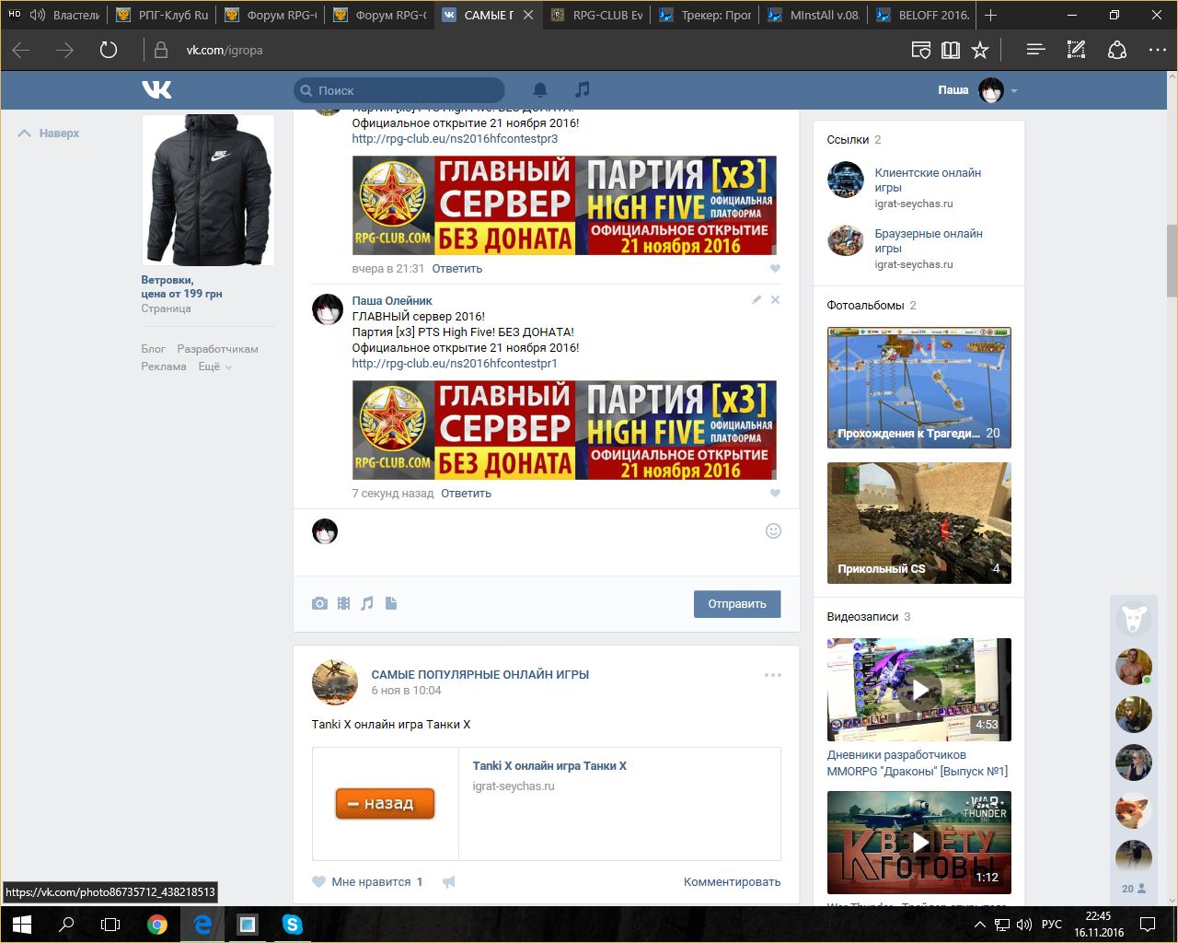The width and height of the screenshot is (1178, 943).
Task: Refresh the page in Edge
Action: coord(109,50)
